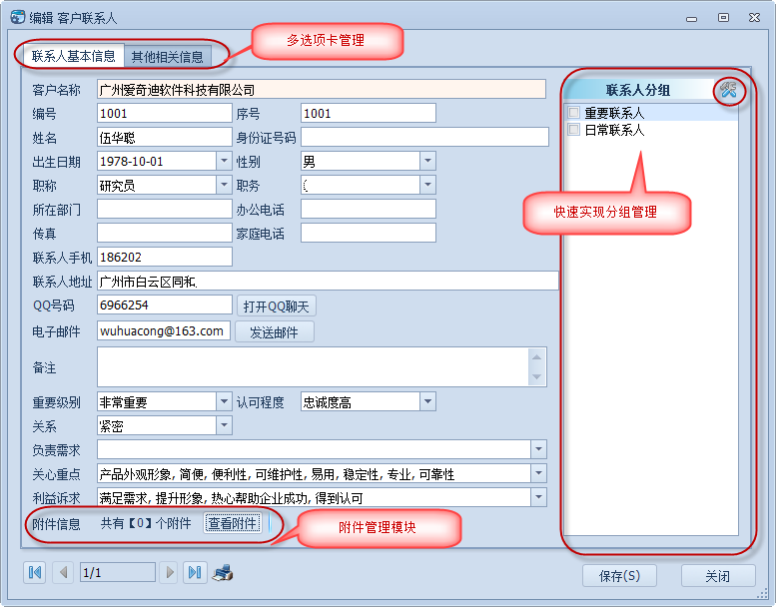
Task: Click the QQ号码 input field
Action: [x=165, y=305]
